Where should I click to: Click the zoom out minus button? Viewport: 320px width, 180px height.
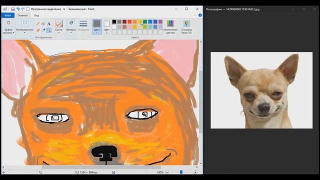(167, 172)
